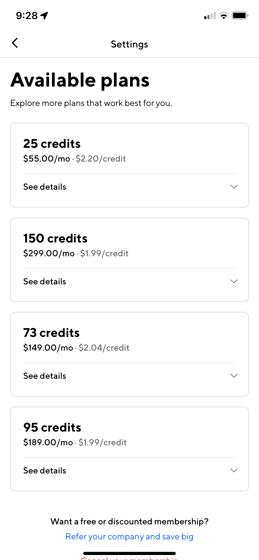Select the 95 credits plan title

(52, 427)
